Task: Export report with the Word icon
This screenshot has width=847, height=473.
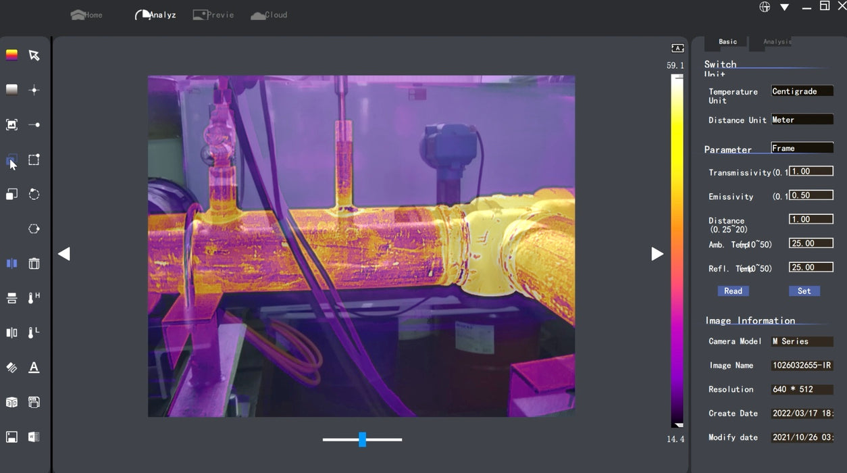Action: tap(34, 437)
